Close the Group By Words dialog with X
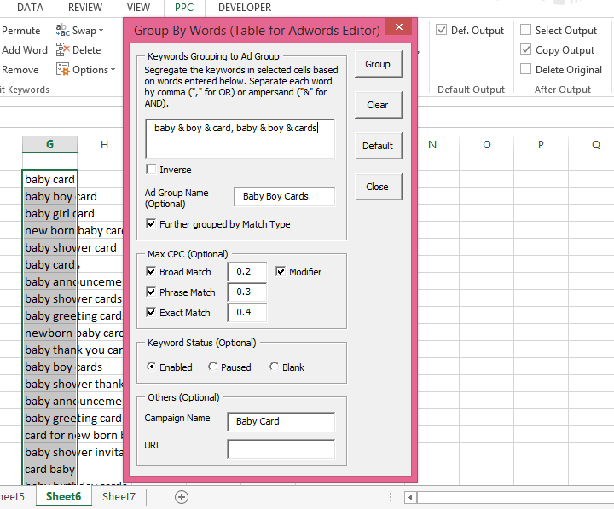The width and height of the screenshot is (614, 509). click(x=399, y=26)
